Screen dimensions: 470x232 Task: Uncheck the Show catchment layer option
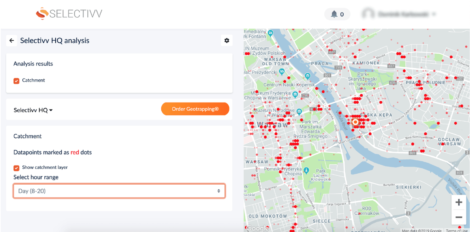16,168
